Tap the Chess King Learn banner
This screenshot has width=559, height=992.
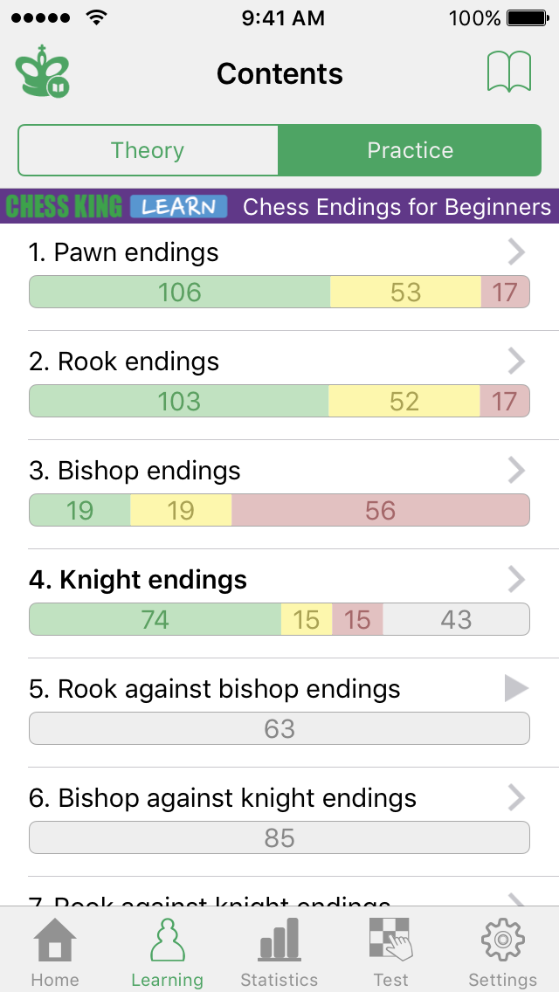(279, 207)
